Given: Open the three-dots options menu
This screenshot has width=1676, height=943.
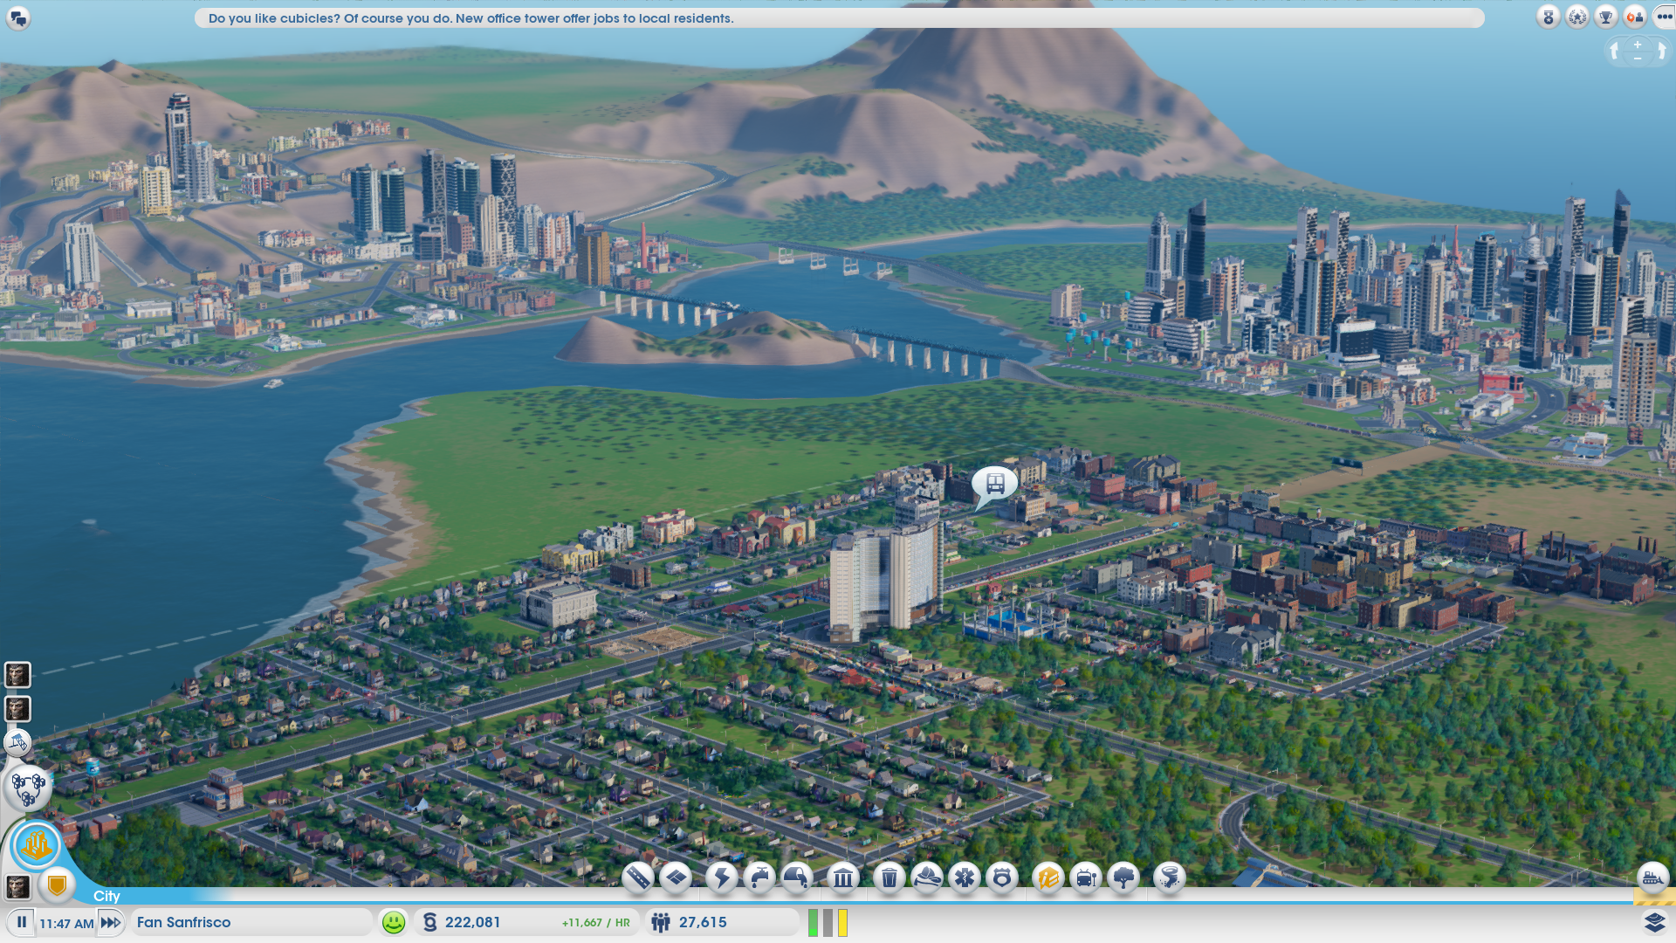Looking at the screenshot, I should 1665,17.
